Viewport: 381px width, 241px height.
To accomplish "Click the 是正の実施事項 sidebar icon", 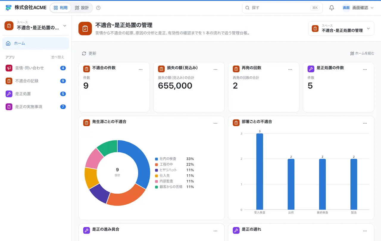I will [9, 106].
